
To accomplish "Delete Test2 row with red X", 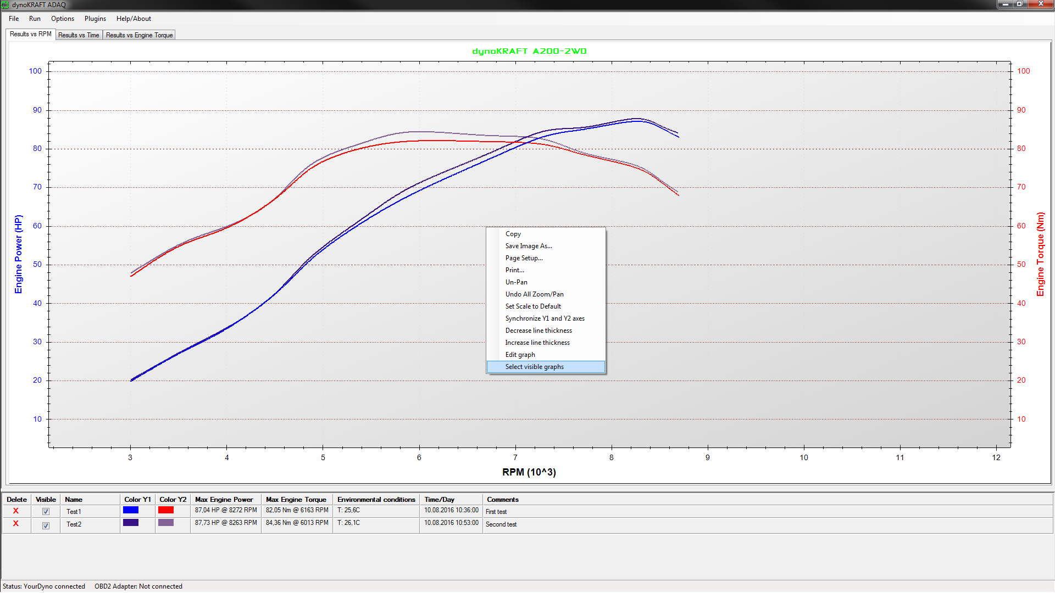I will [x=16, y=523].
